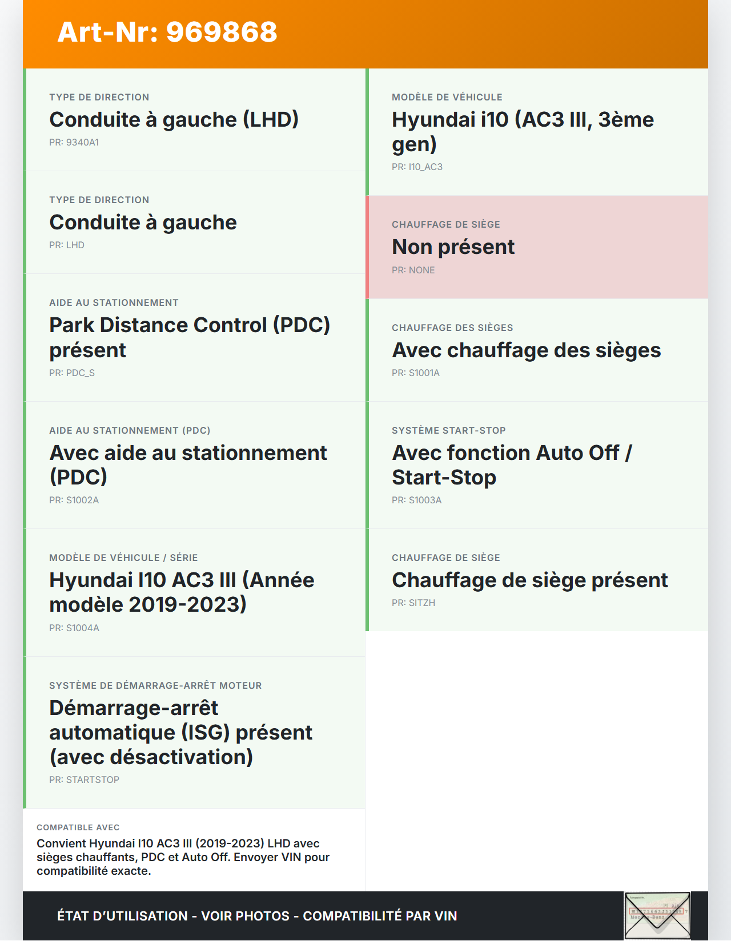This screenshot has width=731, height=941.
Task: Select the Park Distance Control (PDC) présent card
Action: (x=194, y=337)
